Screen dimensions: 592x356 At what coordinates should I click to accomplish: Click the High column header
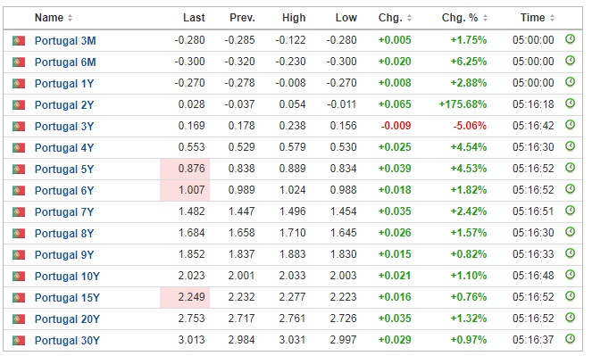(294, 18)
